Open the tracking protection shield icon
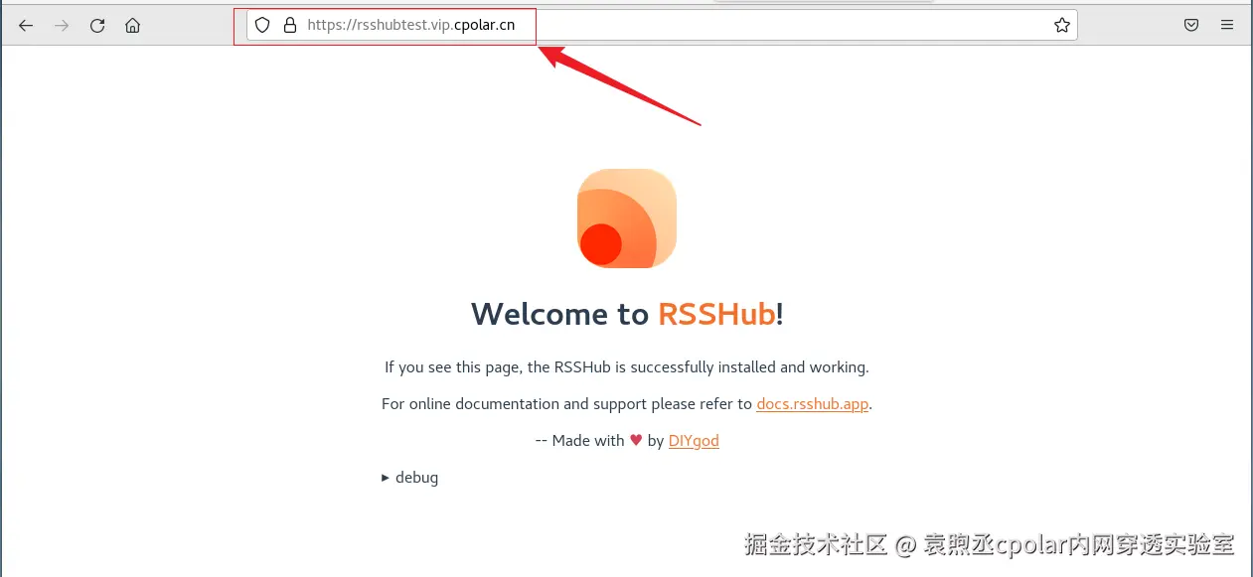The image size is (1253, 577). [262, 26]
